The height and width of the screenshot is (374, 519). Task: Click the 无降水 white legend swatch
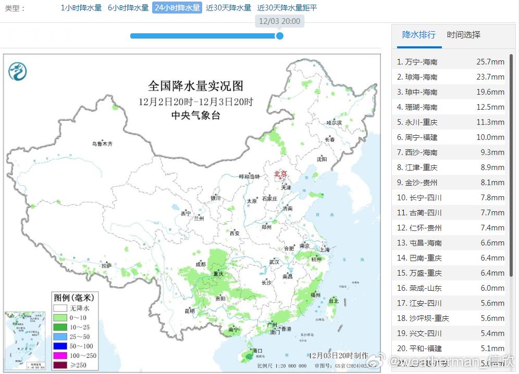coord(60,307)
